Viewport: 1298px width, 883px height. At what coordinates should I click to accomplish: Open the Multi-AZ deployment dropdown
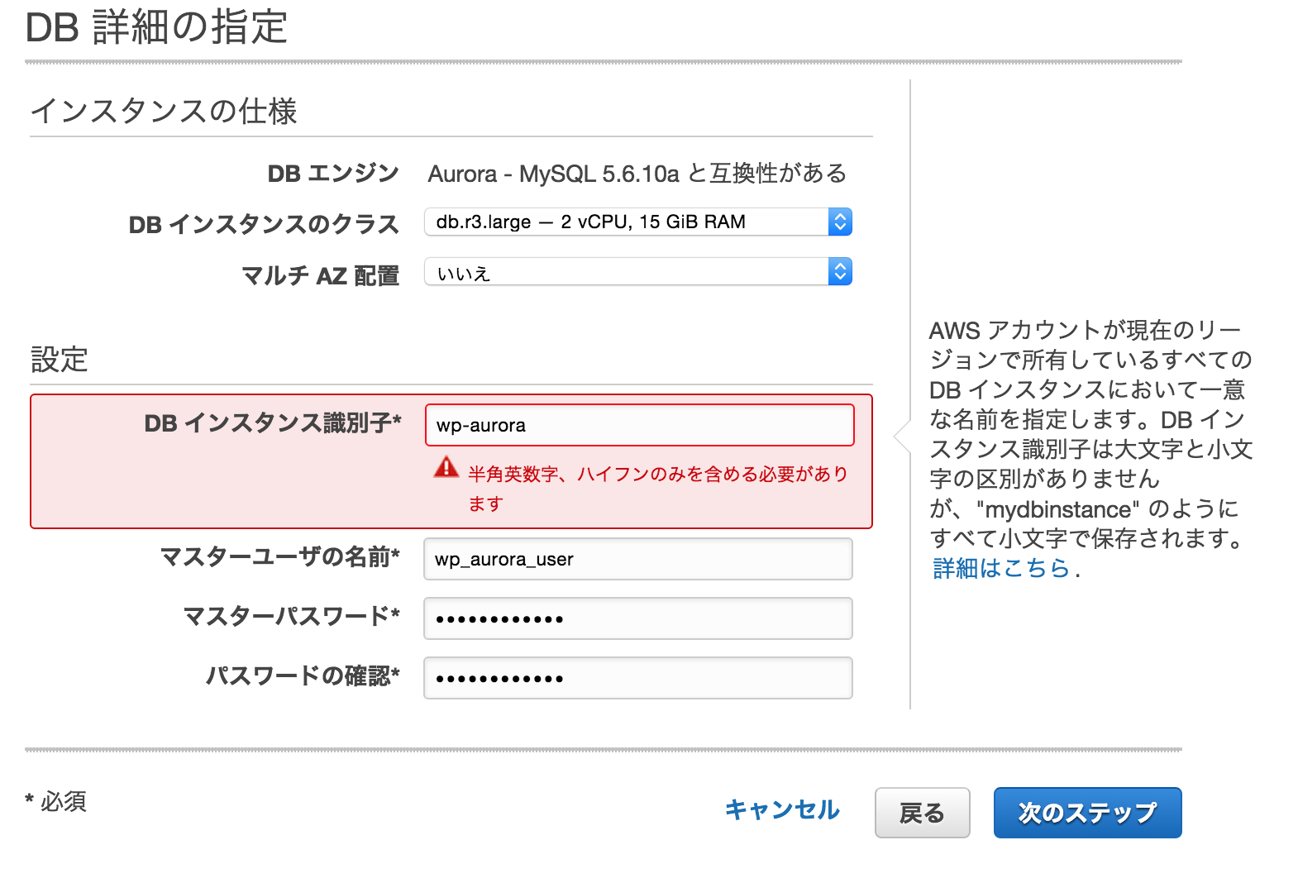[x=638, y=272]
